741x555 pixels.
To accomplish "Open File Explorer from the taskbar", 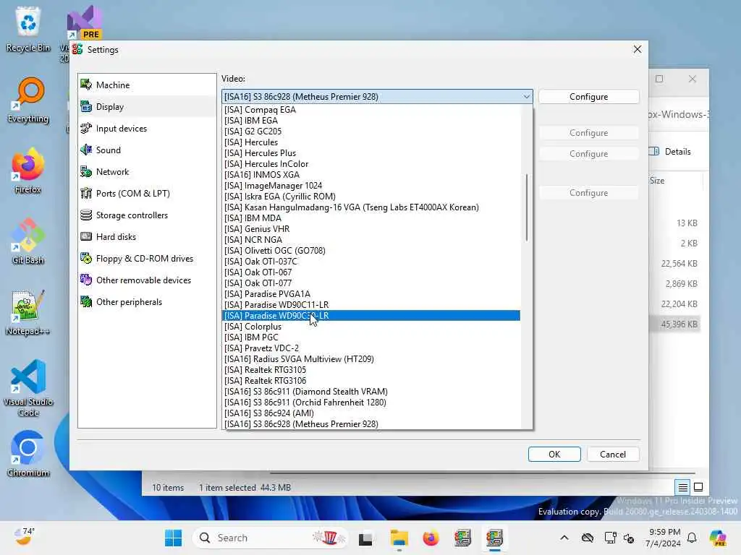I will [x=399, y=538].
